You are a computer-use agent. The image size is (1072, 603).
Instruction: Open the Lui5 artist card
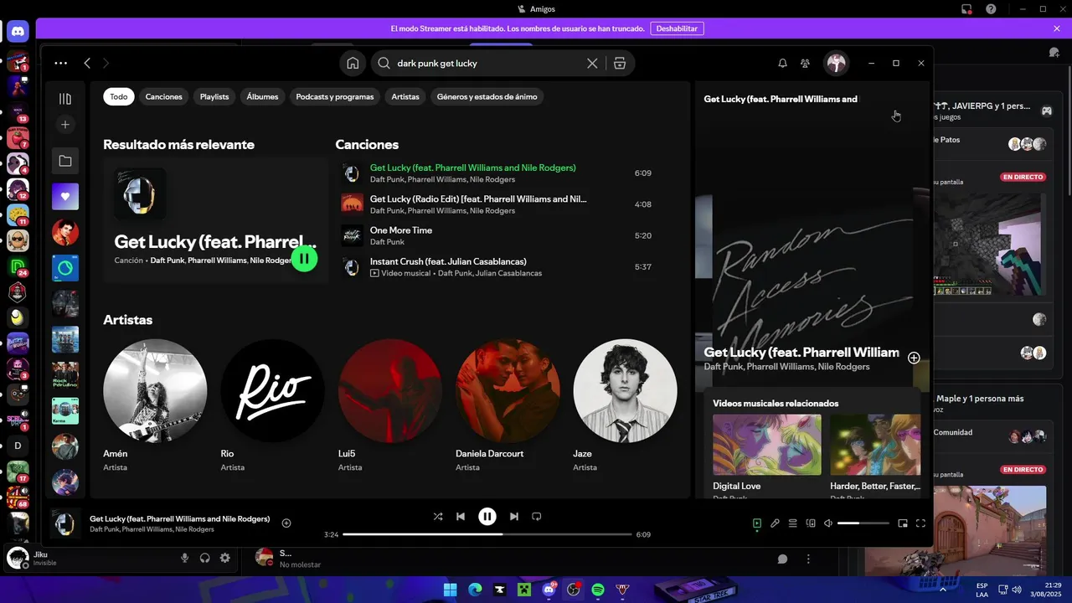(x=390, y=406)
